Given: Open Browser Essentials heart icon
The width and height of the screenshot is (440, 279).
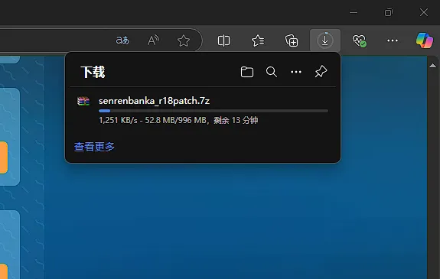Looking at the screenshot, I should pyautogui.click(x=359, y=41).
